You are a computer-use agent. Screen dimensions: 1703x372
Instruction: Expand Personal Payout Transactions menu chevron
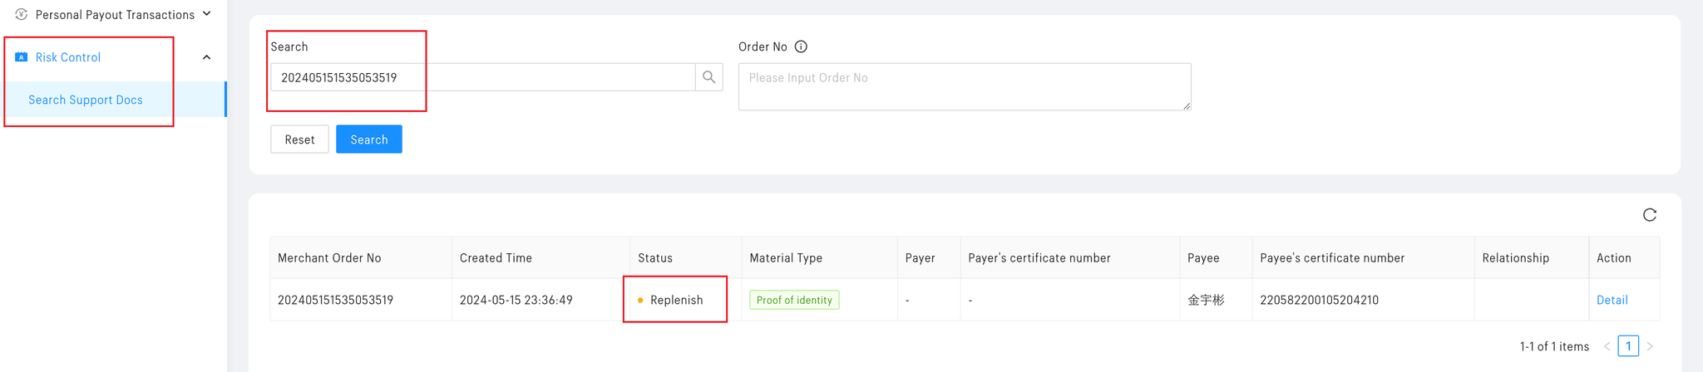point(207,14)
